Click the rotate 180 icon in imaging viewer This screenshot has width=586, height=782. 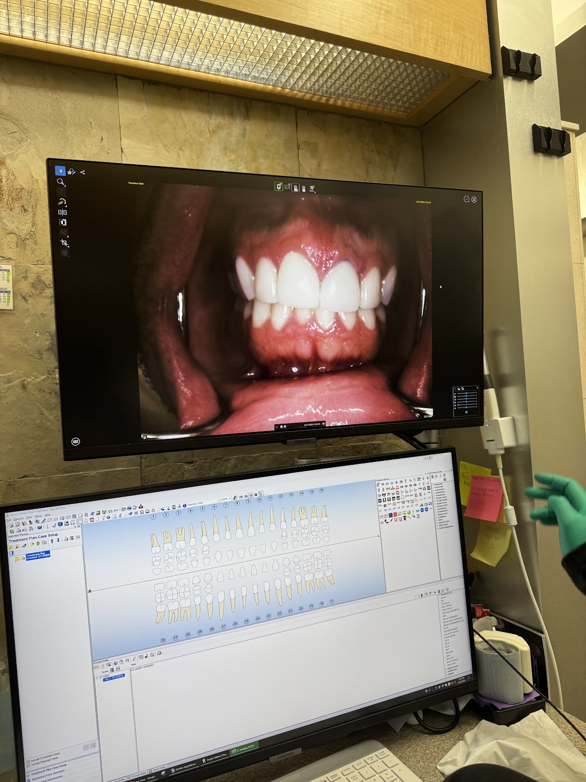point(62,201)
